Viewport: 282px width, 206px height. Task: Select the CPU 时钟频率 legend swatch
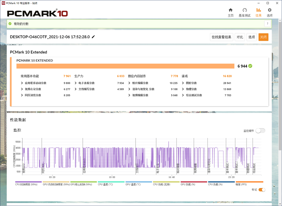(x=28, y=182)
